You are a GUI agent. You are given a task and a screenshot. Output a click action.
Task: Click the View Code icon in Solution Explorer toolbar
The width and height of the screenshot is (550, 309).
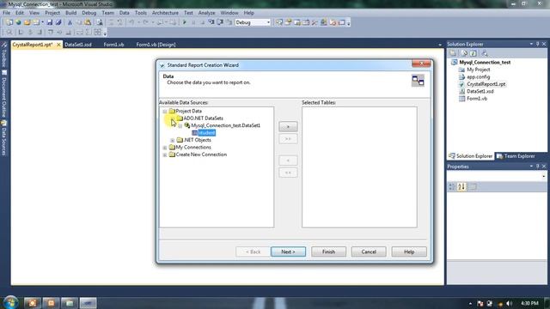[x=485, y=53]
